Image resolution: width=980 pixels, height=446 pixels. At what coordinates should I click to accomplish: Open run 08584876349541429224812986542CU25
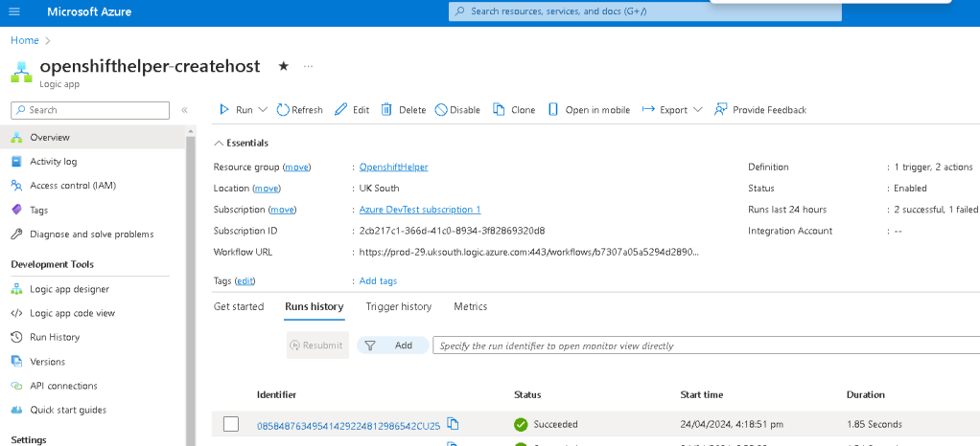[349, 426]
